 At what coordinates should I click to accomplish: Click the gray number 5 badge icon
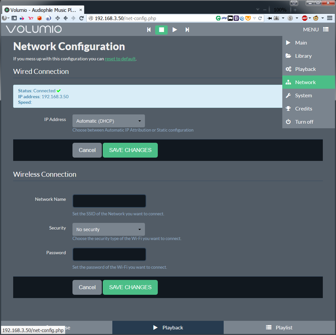click(290, 18)
